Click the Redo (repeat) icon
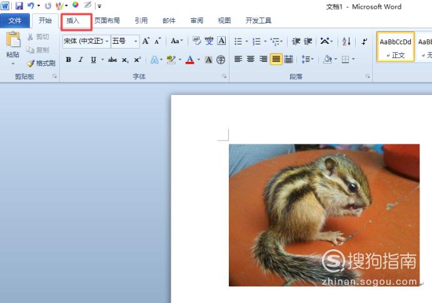This screenshot has width=432, height=303. click(48, 6)
